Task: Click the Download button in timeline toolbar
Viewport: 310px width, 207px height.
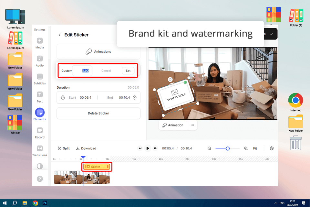Action: click(x=86, y=148)
